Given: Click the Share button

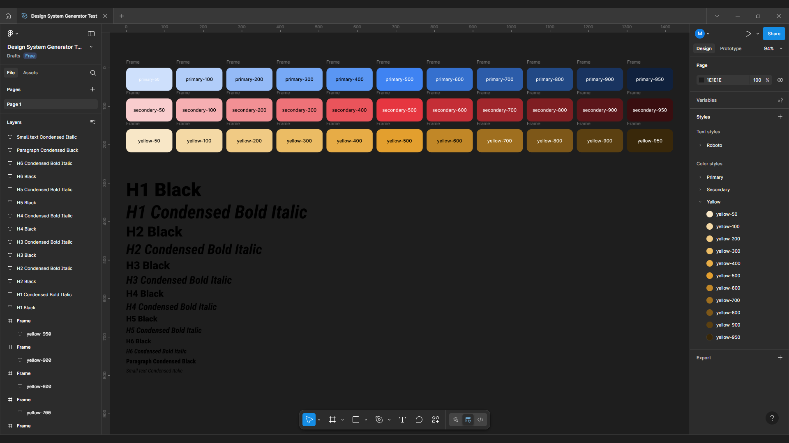Looking at the screenshot, I should [773, 34].
